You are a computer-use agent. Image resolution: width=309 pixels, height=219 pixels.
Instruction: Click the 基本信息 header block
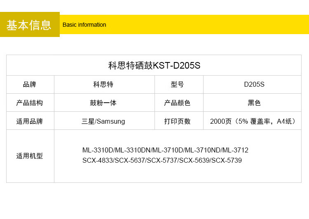tap(29, 25)
